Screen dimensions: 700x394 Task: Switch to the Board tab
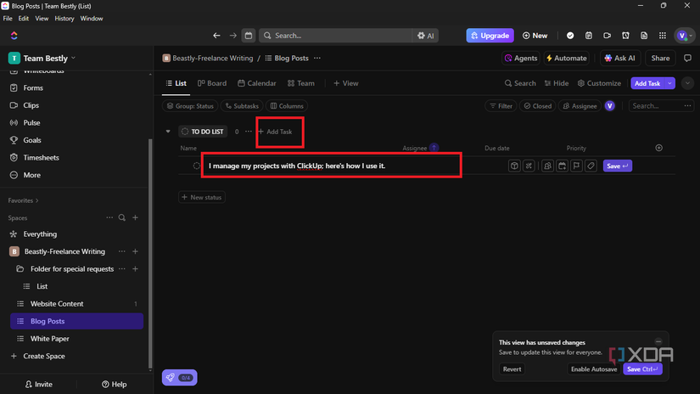pyautogui.click(x=212, y=83)
